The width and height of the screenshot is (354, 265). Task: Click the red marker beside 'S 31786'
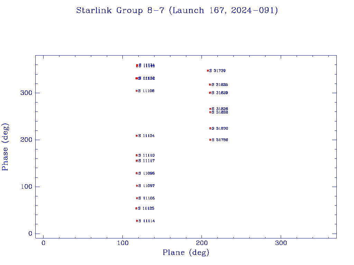pyautogui.click(x=210, y=140)
